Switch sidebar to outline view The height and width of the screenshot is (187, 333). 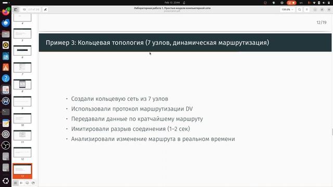[x=21, y=183]
